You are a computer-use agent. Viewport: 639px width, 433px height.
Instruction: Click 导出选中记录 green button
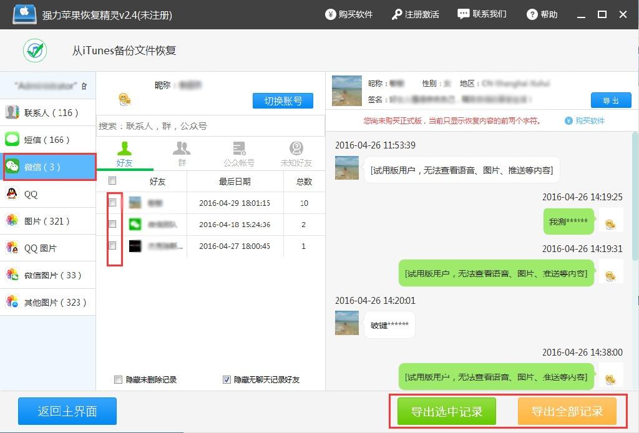point(447,411)
